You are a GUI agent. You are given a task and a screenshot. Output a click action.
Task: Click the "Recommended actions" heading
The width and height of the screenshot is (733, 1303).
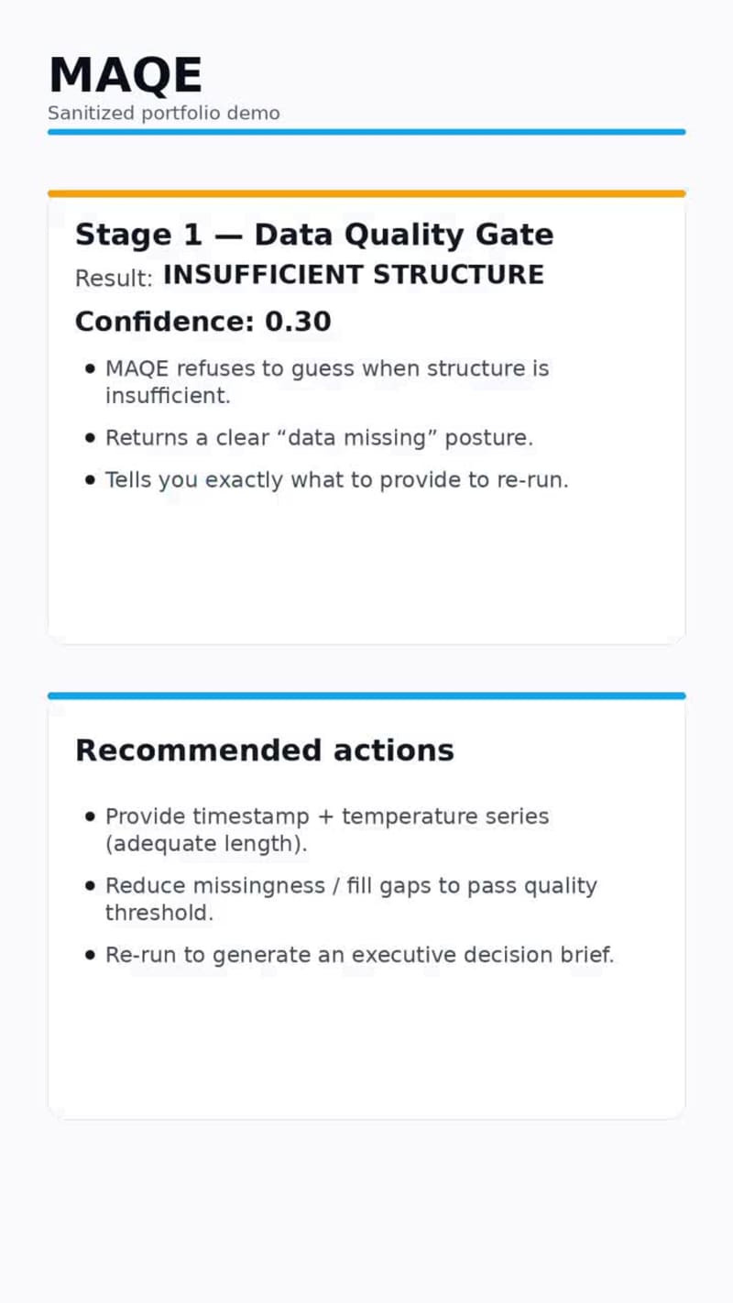coord(264,750)
